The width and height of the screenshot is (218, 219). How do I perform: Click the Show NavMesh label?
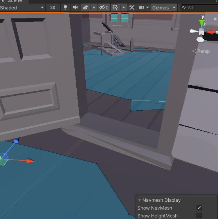(155, 208)
